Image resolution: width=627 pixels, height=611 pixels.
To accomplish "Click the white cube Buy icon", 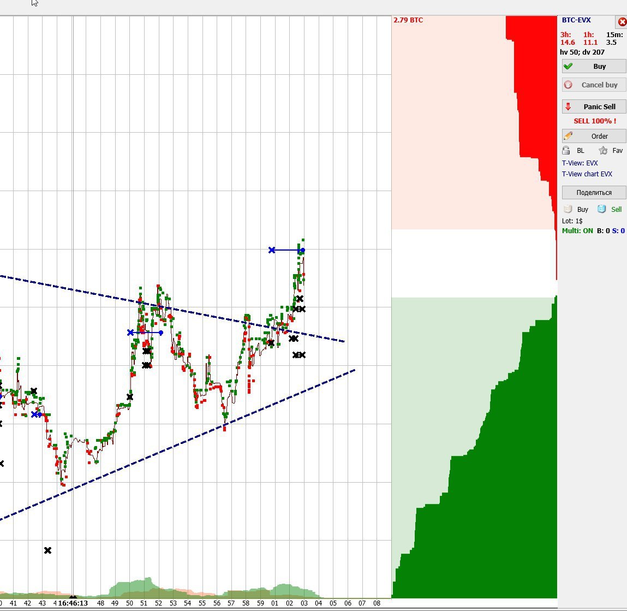I will 568,209.
